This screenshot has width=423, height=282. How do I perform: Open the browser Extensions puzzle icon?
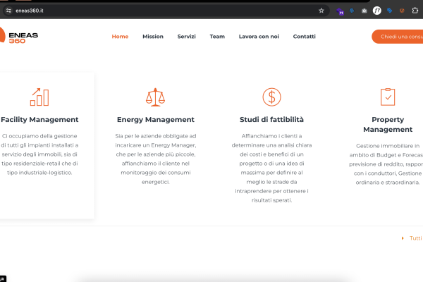click(x=415, y=11)
